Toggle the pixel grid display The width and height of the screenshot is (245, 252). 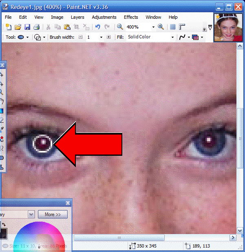click(173, 27)
